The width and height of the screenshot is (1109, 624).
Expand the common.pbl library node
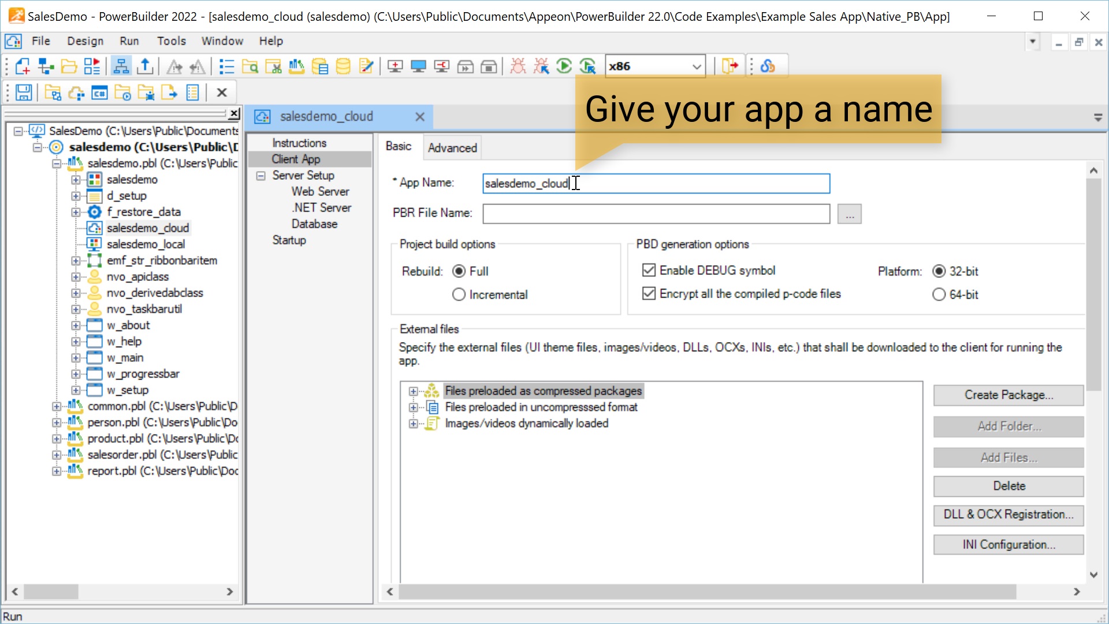tap(57, 406)
